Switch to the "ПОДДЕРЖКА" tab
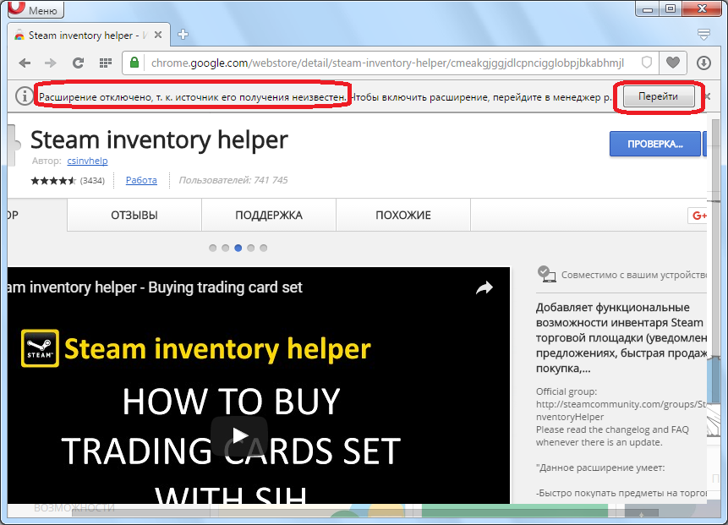 tap(269, 216)
